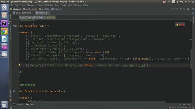This screenshot has width=195, height=109.
Task: Click the 21:32 clock
Action: coord(187,2)
